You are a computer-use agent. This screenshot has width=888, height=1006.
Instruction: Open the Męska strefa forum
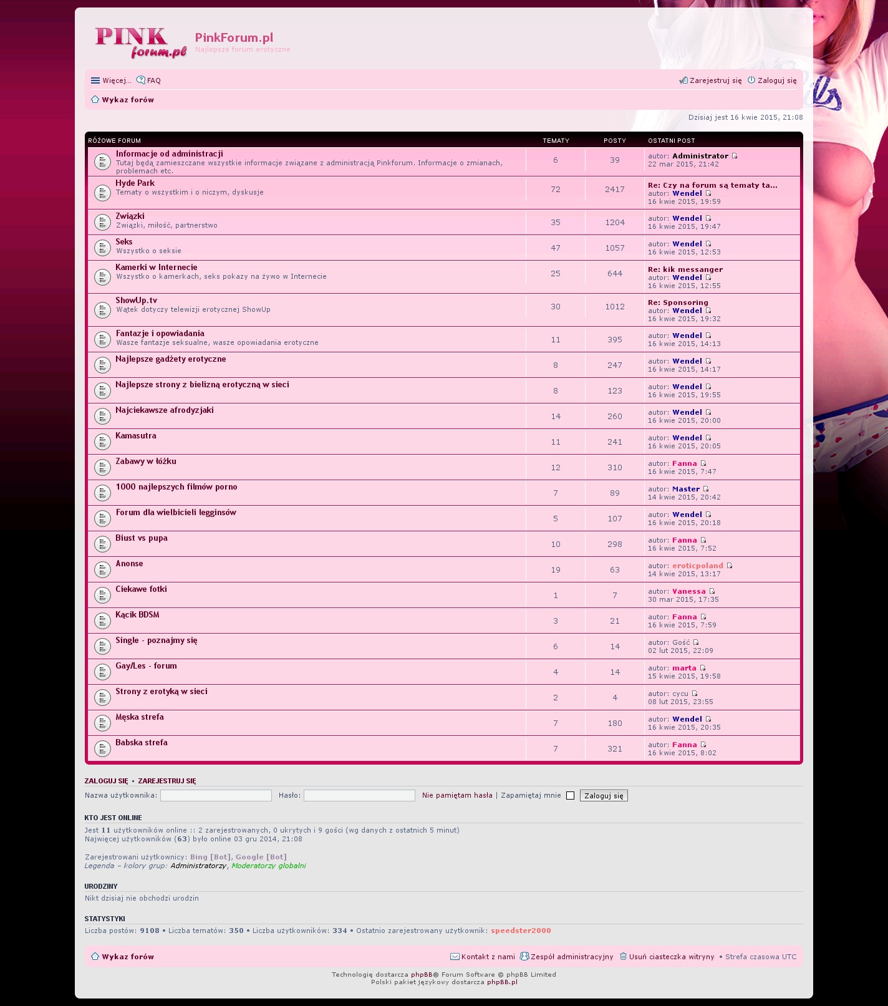point(140,717)
